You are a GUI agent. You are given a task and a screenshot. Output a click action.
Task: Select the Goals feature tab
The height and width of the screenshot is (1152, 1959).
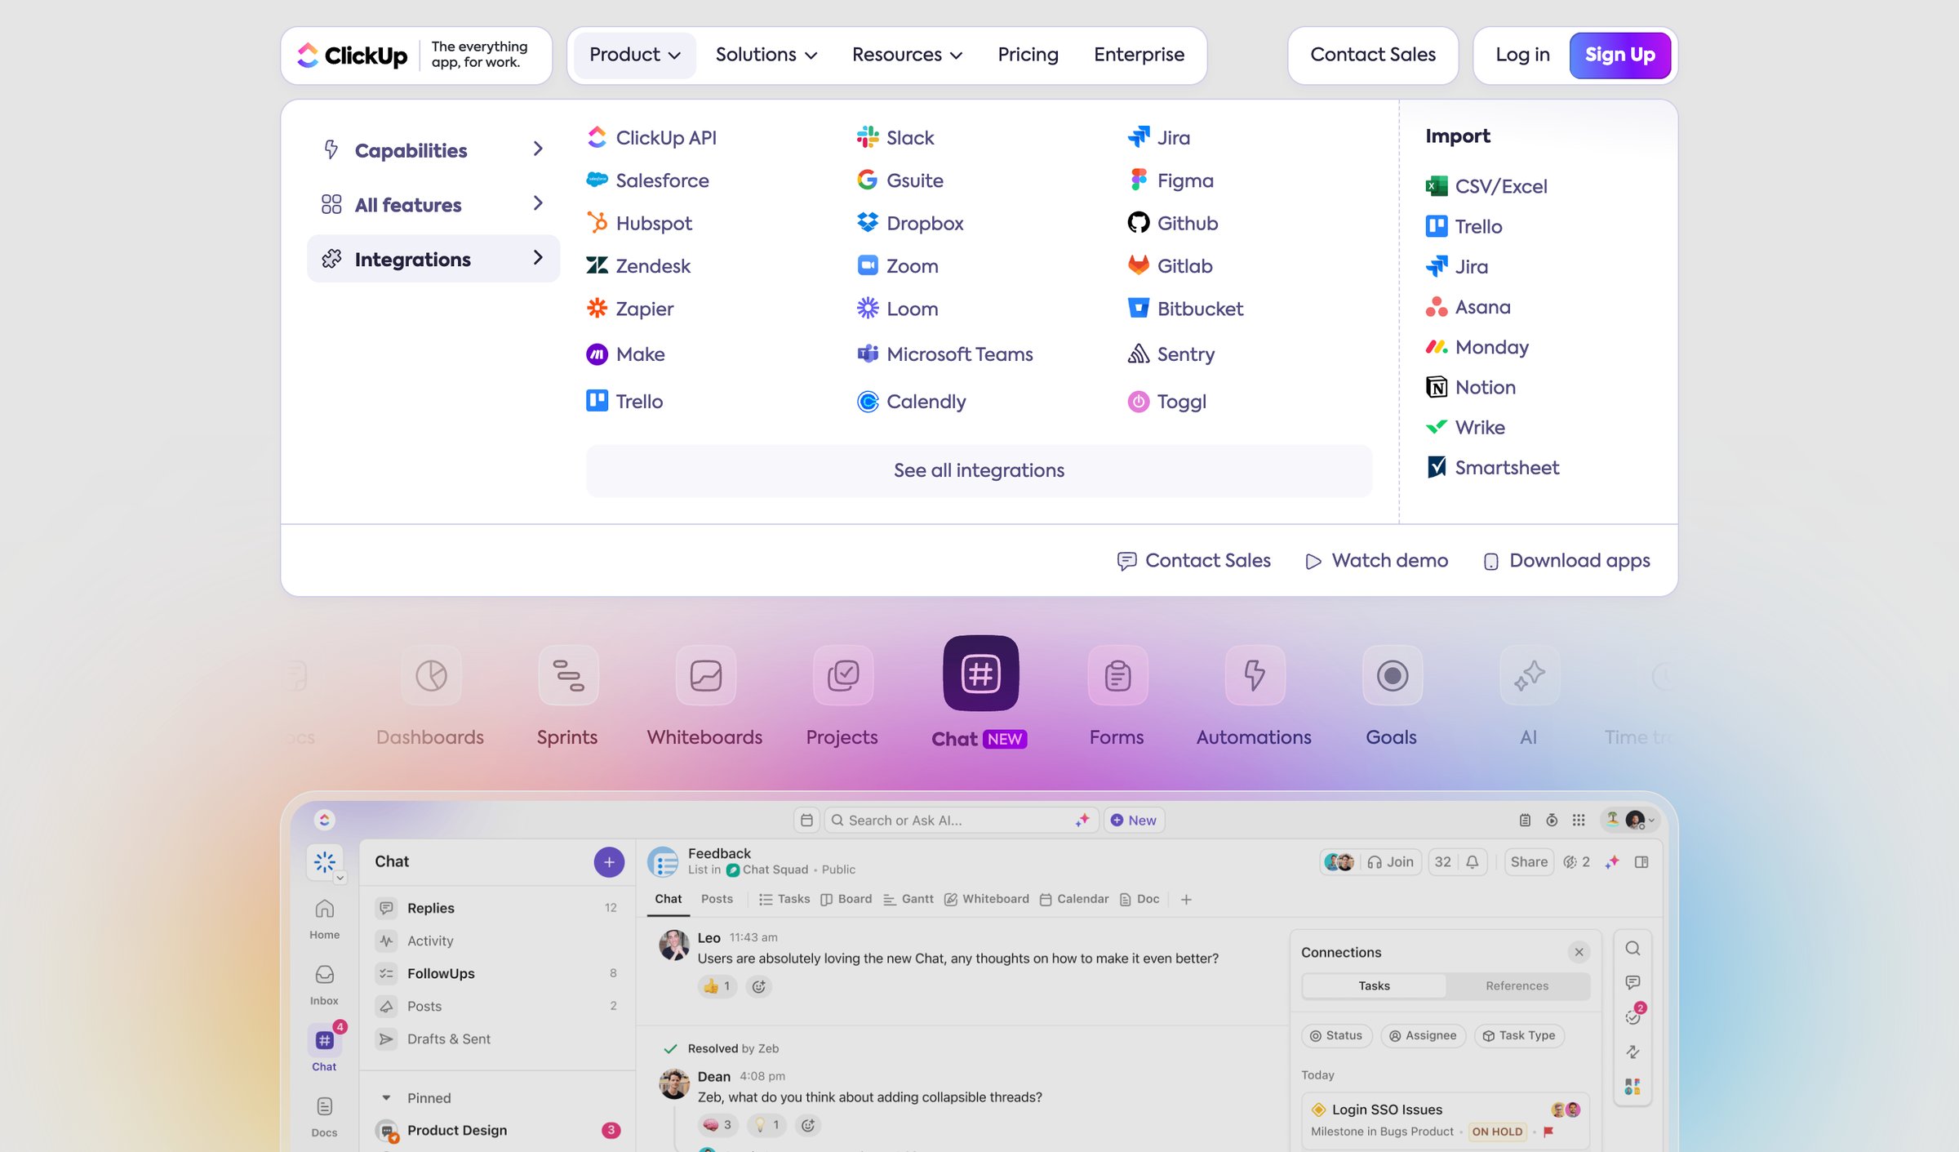click(x=1392, y=696)
